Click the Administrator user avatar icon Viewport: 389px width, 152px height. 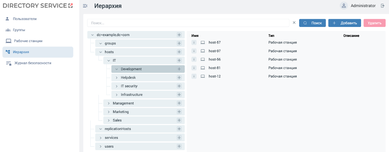click(x=344, y=6)
